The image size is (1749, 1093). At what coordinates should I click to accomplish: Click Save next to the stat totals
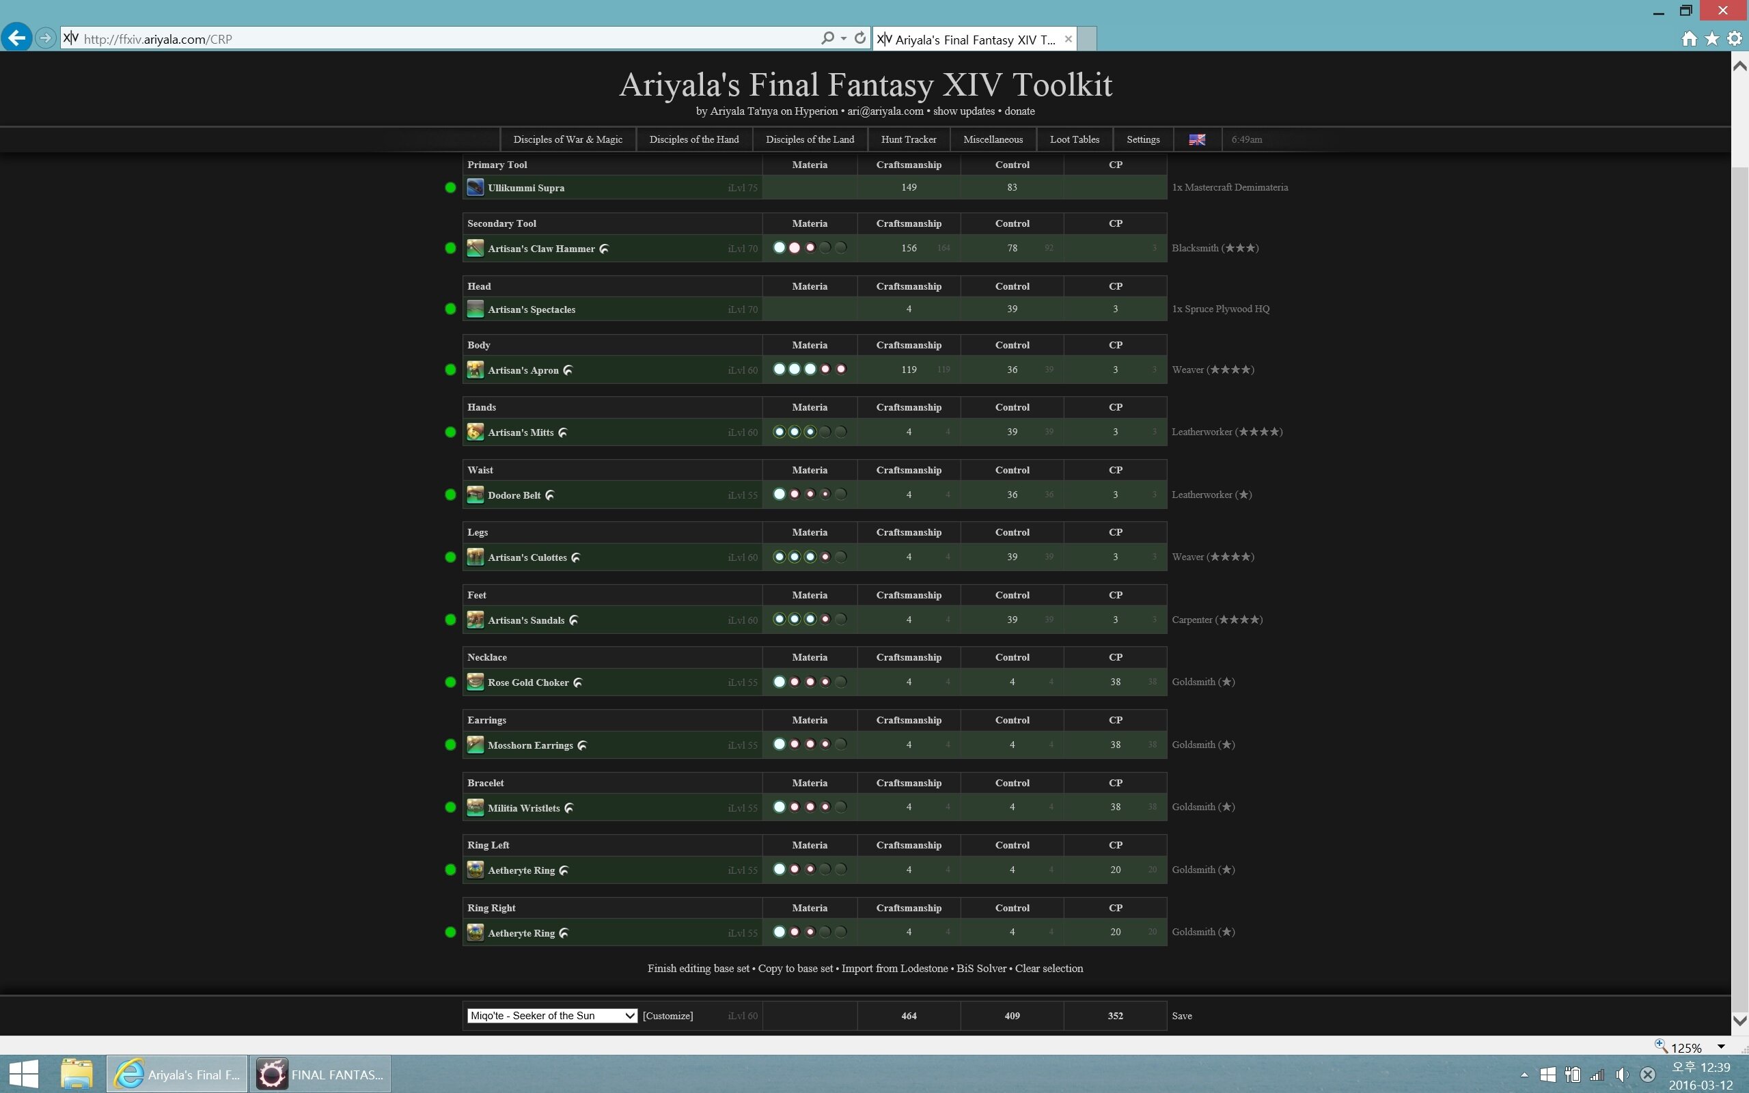[x=1182, y=1016]
